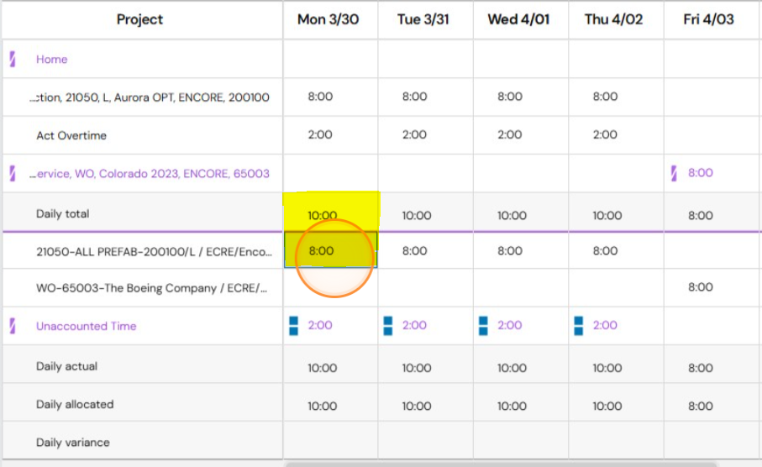Select the highlighted 8:00 PREFAB cell for Monday
The height and width of the screenshot is (467, 762).
click(x=330, y=250)
